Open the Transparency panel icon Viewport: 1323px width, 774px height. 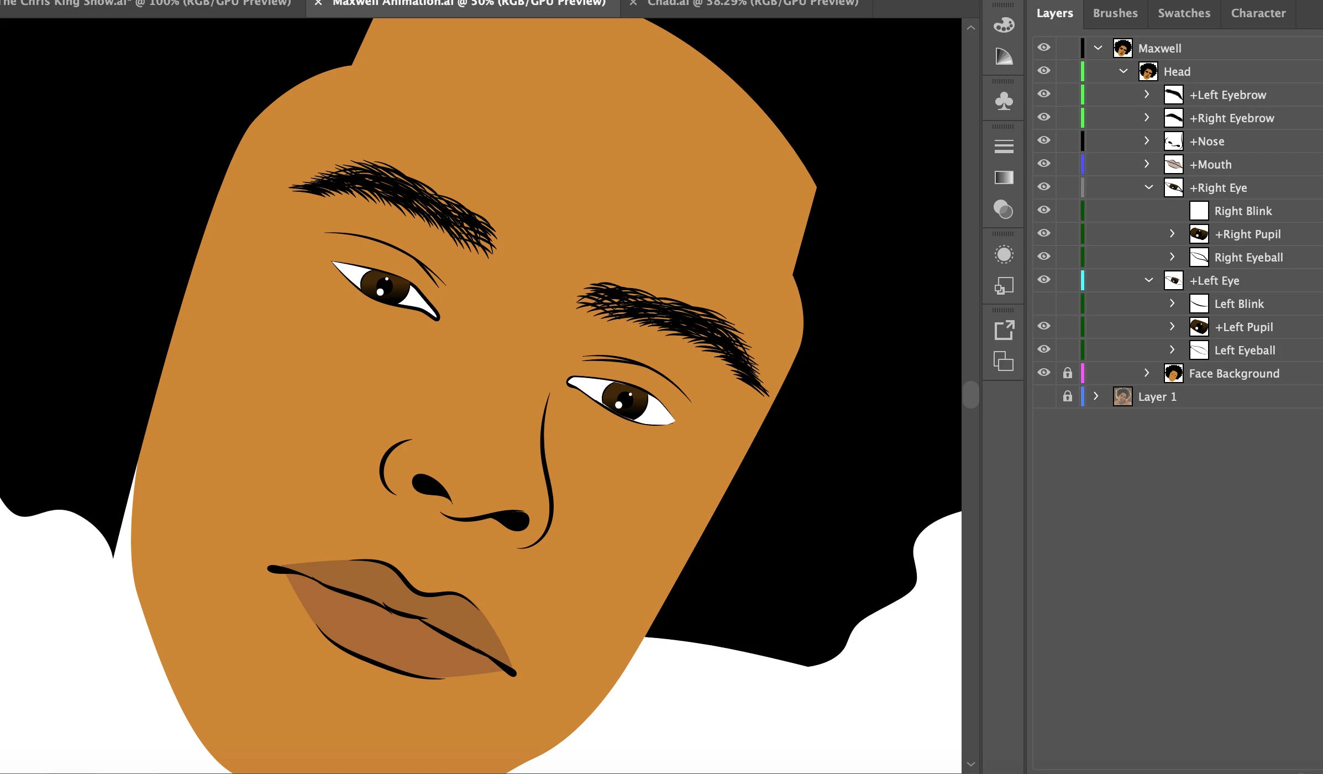(1004, 209)
